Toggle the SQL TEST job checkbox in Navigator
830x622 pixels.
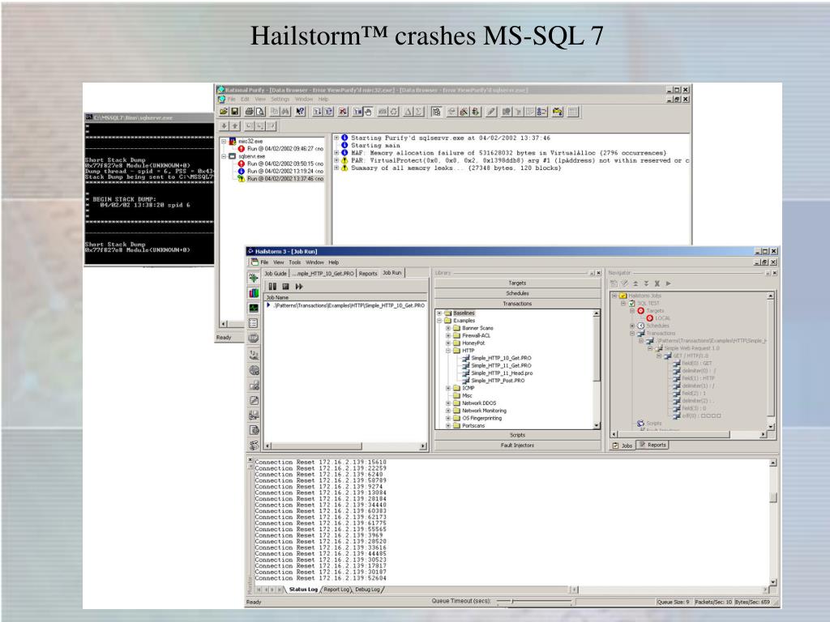click(631, 304)
